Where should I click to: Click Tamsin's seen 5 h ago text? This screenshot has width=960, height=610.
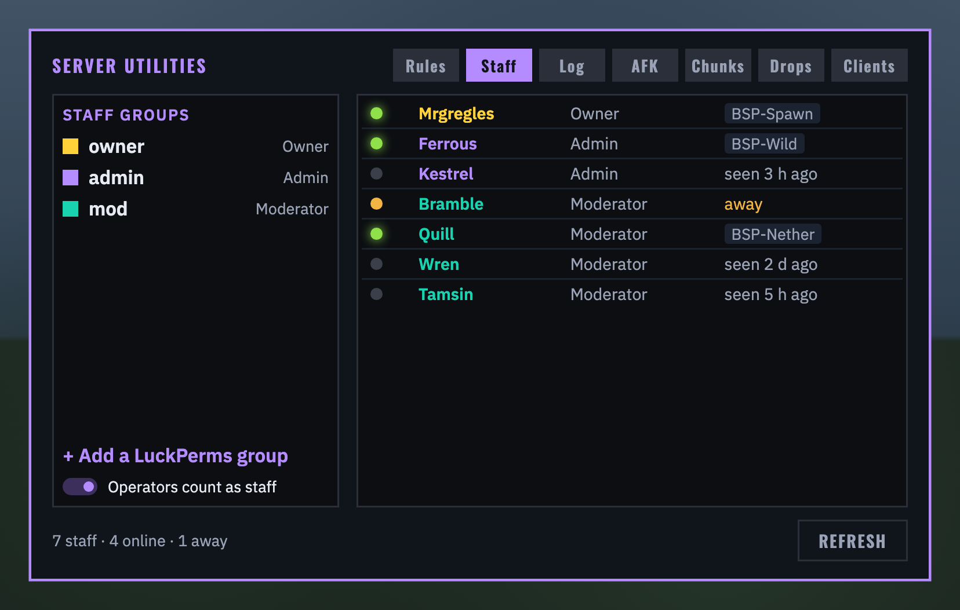(771, 295)
